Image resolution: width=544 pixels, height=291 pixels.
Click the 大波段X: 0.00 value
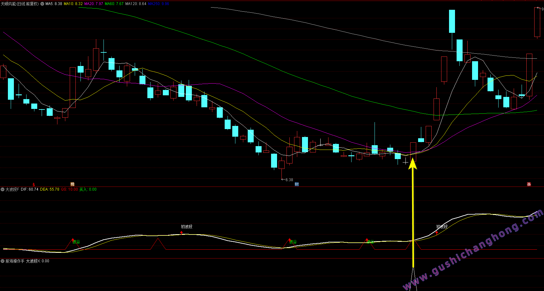(38, 261)
